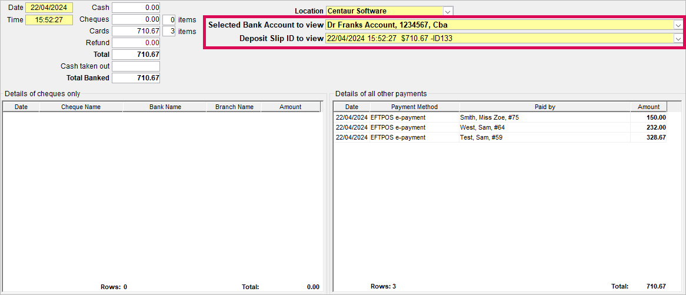Click EFTPOS e-payment in Smith row

(398, 117)
